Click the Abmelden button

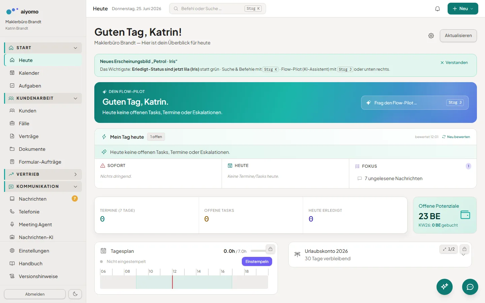pos(35,294)
